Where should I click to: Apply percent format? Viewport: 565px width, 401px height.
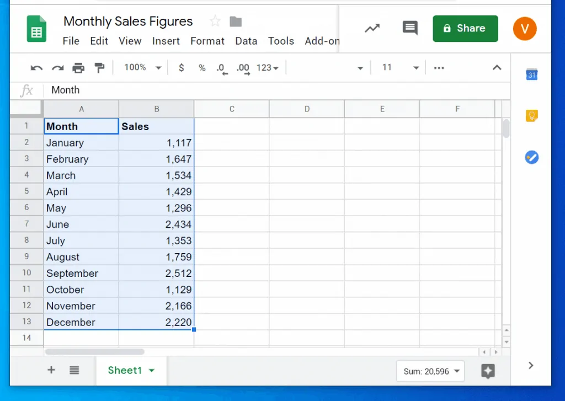click(202, 67)
